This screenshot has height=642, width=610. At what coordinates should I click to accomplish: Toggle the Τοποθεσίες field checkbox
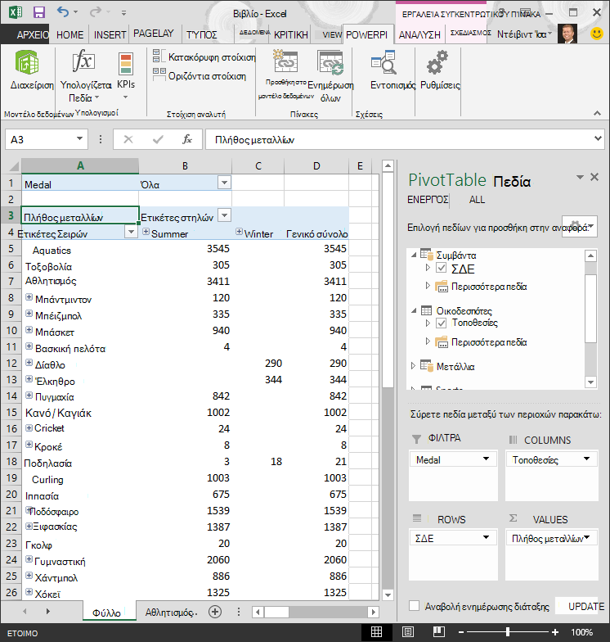(x=442, y=323)
